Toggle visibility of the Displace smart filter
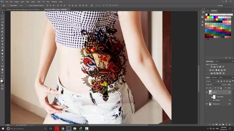 214,100
